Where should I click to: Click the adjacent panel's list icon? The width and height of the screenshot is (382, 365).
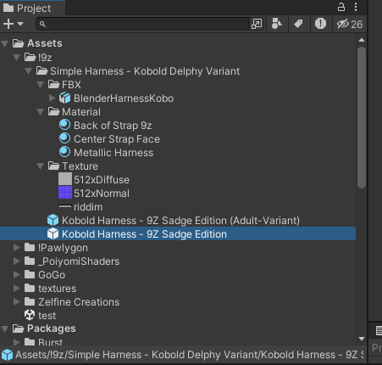[x=379, y=330]
